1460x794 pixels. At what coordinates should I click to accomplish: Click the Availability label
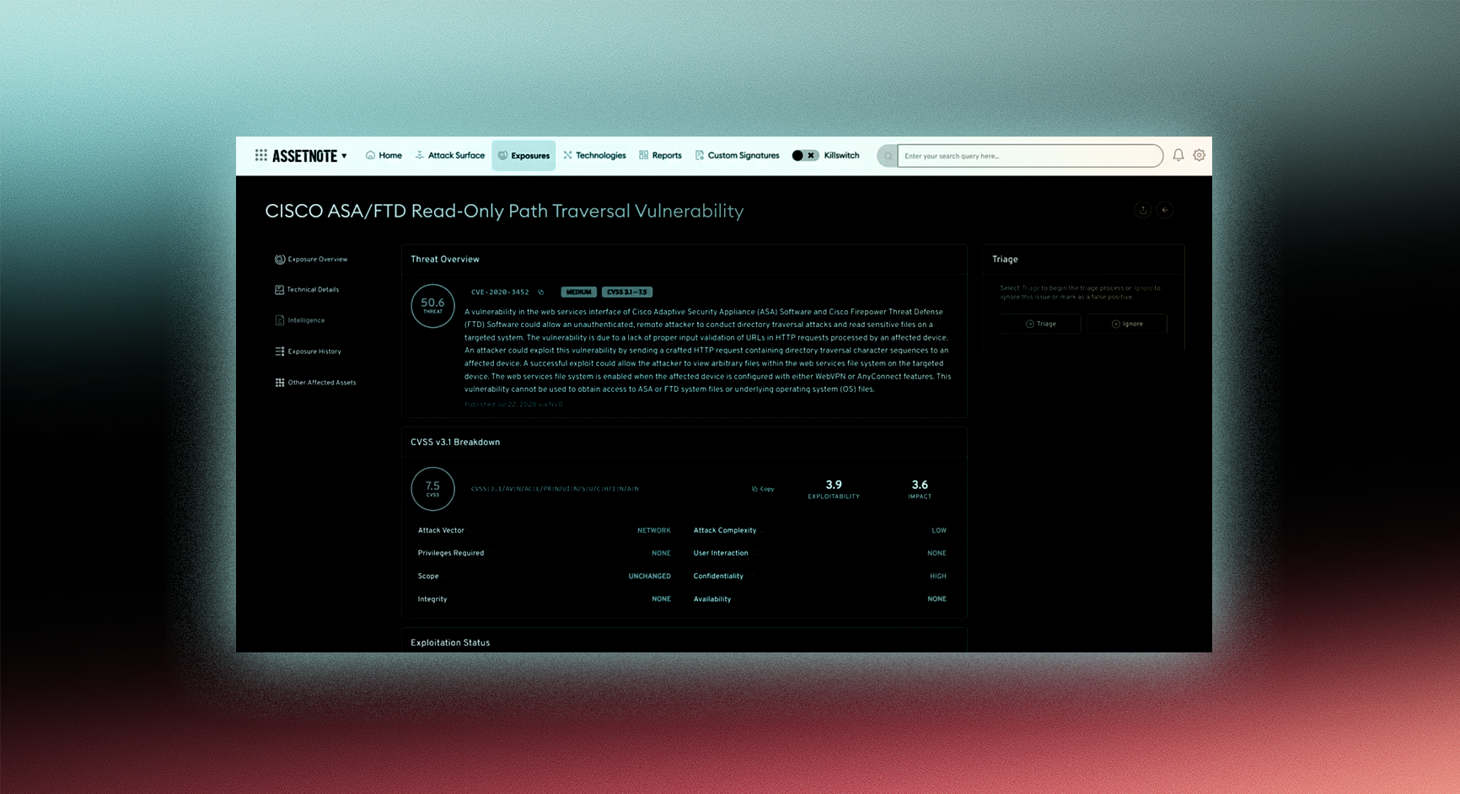(x=712, y=599)
